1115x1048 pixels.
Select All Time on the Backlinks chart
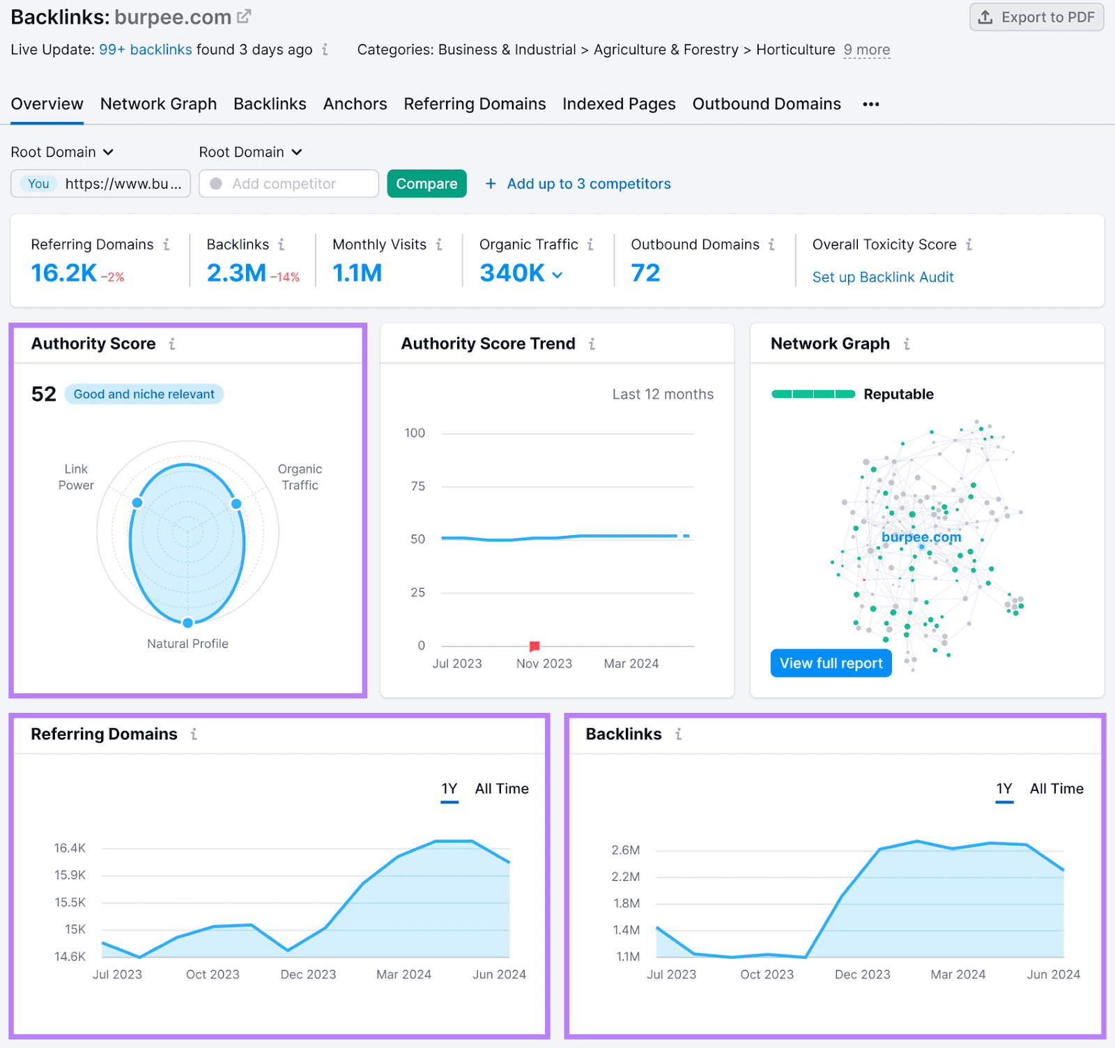1056,789
